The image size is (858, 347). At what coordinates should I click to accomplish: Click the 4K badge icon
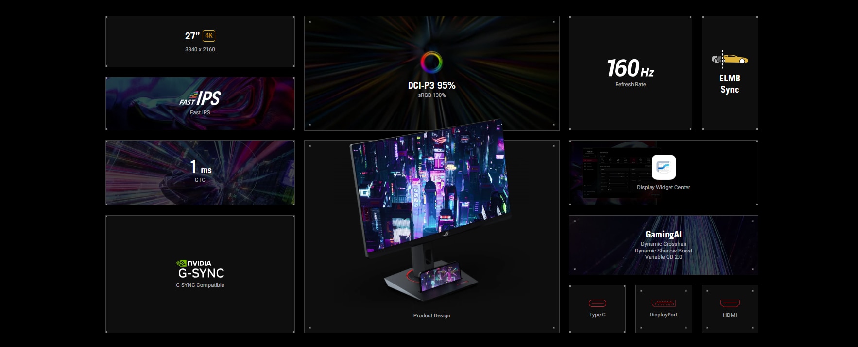tap(209, 36)
